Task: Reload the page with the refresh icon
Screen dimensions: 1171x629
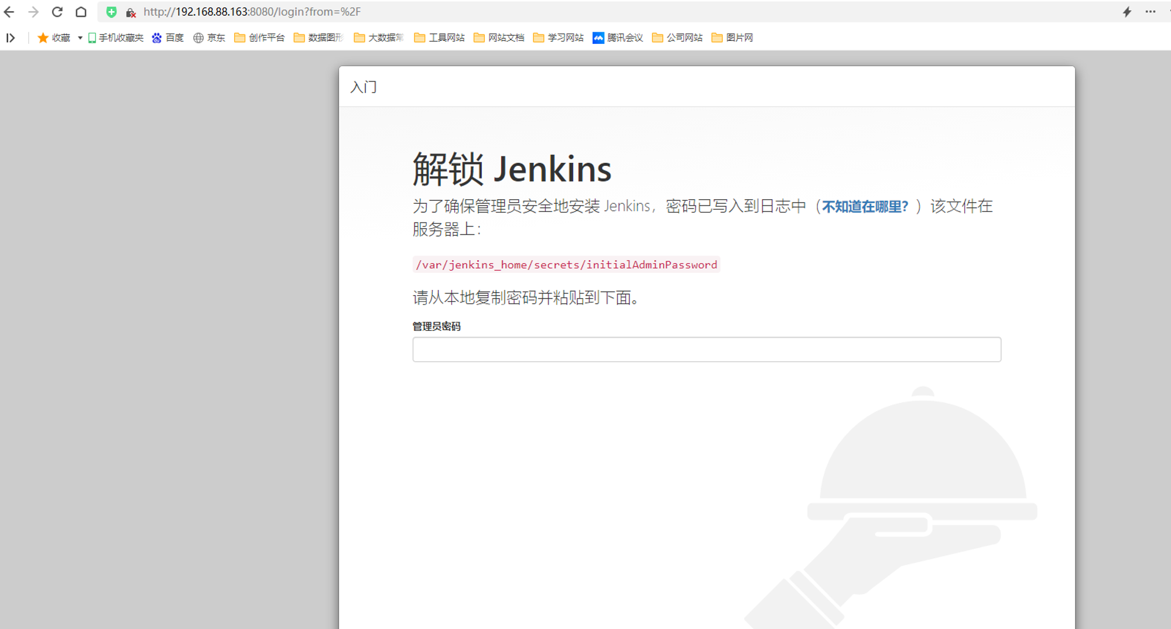Action: tap(57, 12)
